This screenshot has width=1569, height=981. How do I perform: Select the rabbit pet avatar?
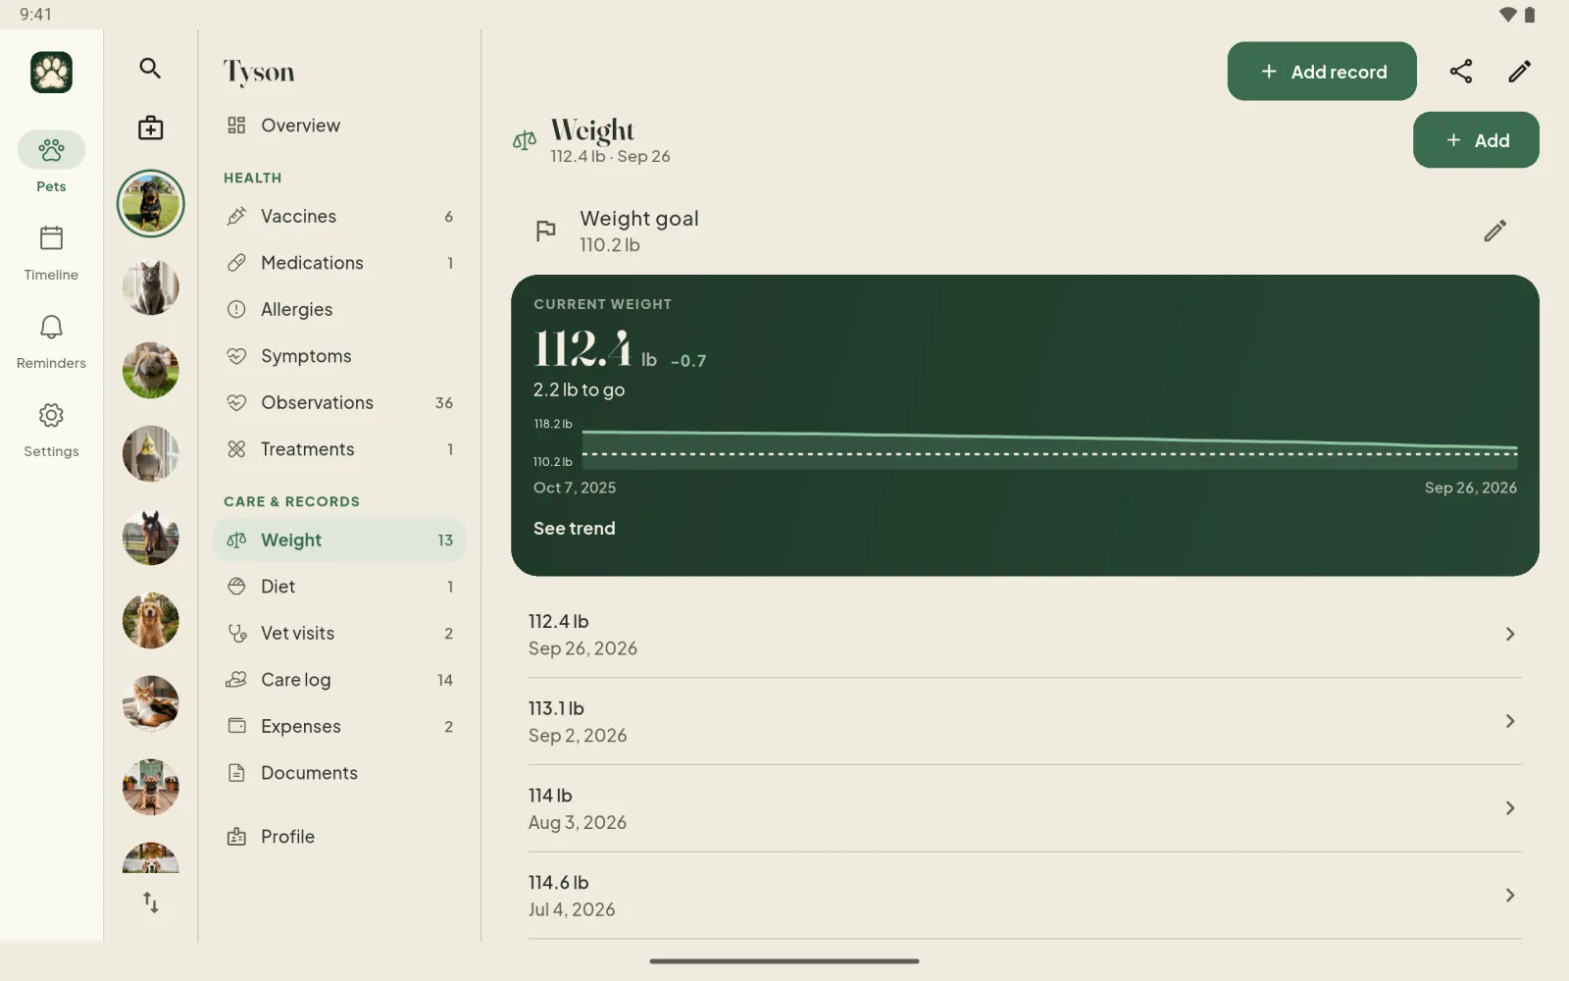(151, 371)
